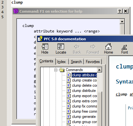Click line number 5 in the editor gutter

point(2,17)
